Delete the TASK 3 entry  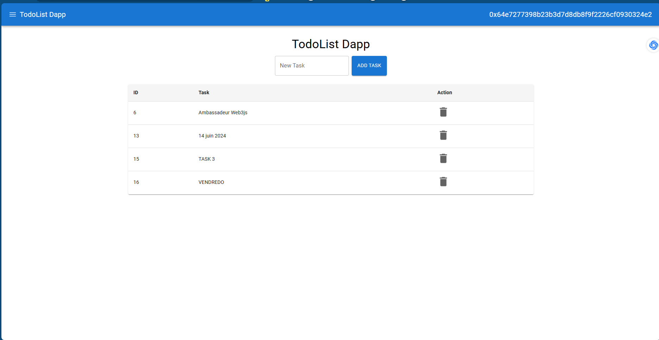pos(443,159)
